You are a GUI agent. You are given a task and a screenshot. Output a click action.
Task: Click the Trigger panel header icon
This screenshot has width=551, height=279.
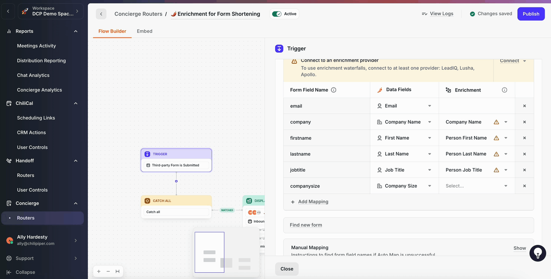[x=279, y=49]
